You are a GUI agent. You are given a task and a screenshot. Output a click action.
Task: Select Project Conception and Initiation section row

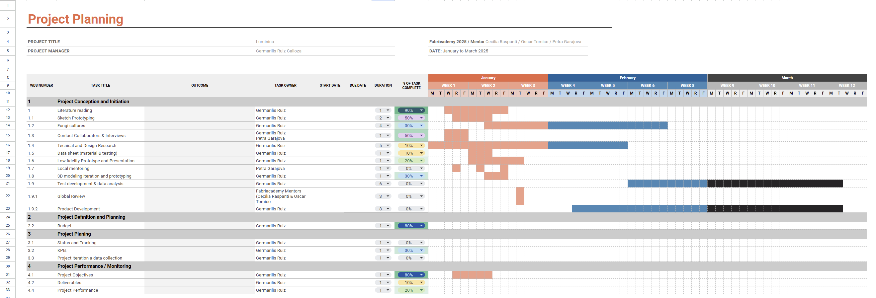447,102
